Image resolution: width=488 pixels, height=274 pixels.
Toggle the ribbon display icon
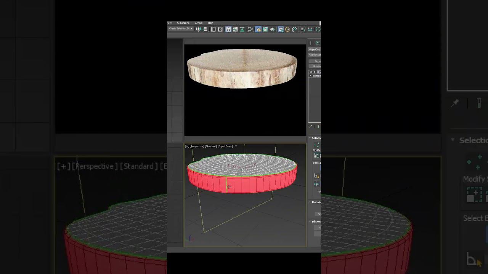tap(228, 29)
